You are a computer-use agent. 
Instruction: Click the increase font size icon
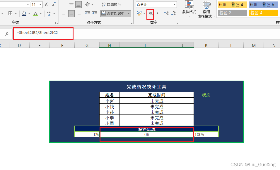tap(46, 4)
